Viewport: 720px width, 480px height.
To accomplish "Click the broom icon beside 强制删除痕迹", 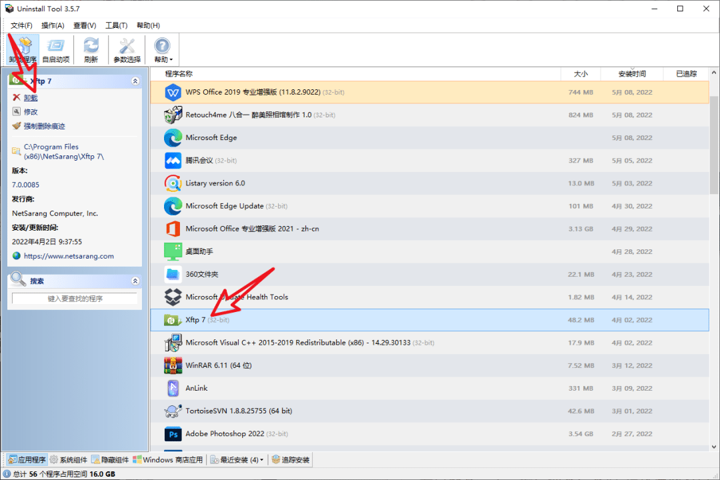I will point(17,126).
